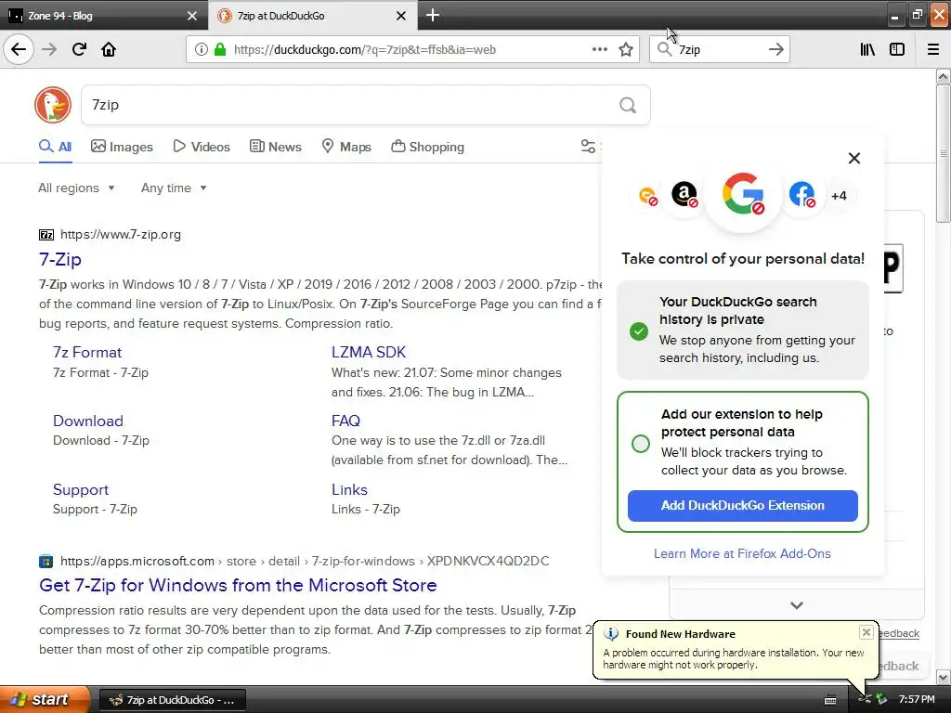The width and height of the screenshot is (951, 713).
Task: Toggle the sidebar view icon
Action: pyautogui.click(x=897, y=49)
